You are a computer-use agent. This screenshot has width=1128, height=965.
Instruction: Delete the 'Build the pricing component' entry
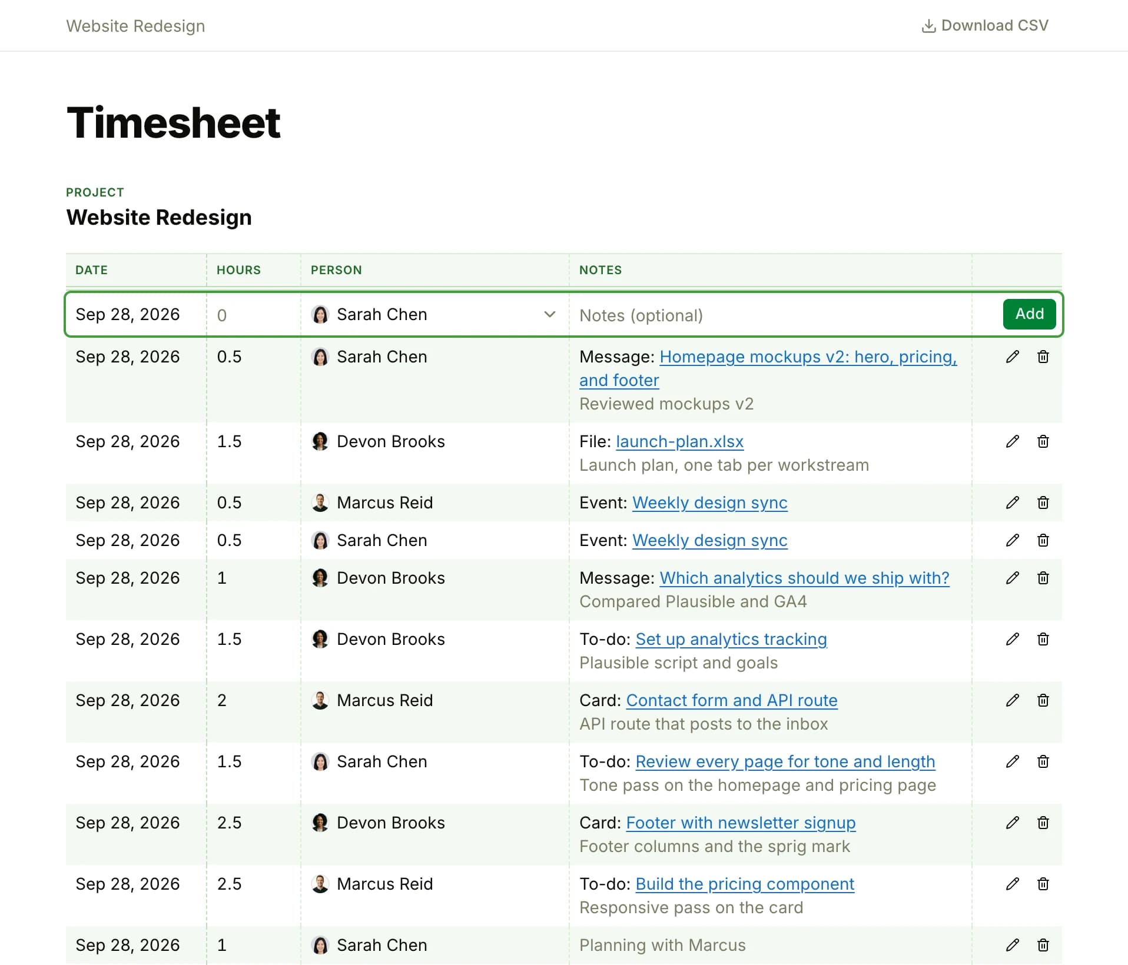1043,884
